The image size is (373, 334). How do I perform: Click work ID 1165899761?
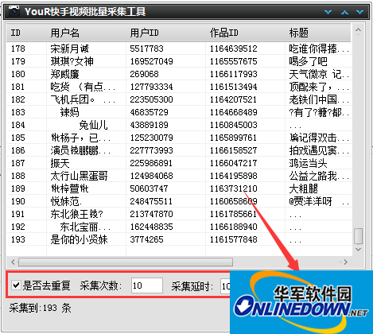pos(233,138)
